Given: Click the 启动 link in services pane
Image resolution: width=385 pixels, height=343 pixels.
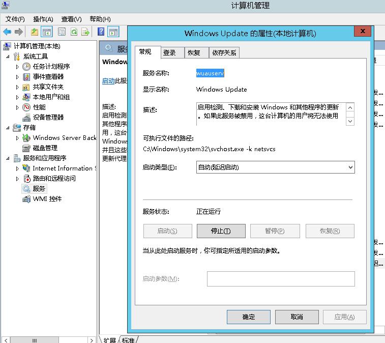Looking at the screenshot, I should pos(108,81).
